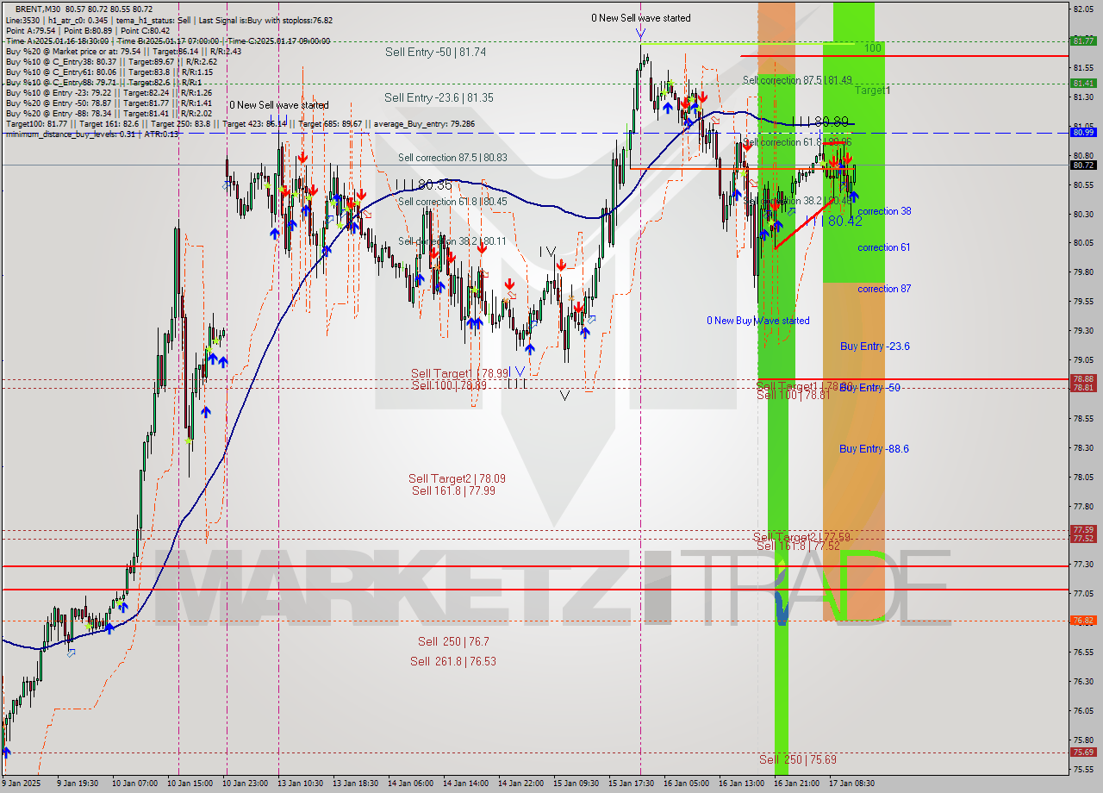Click the Sell correction 87.5 | 80.83 label

(x=452, y=158)
